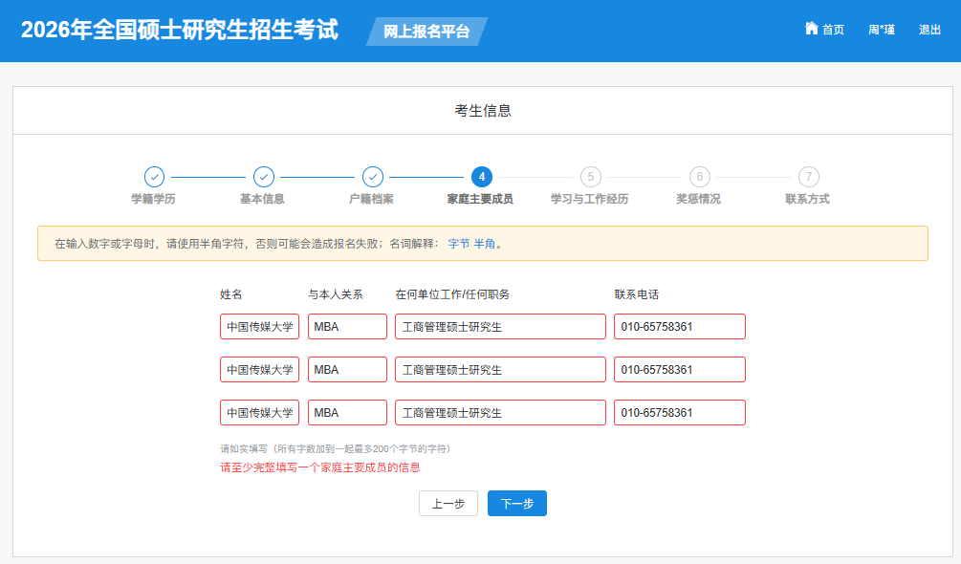Select the step 5 circle above 学习与工作经历
The image size is (961, 564).
[x=591, y=177]
